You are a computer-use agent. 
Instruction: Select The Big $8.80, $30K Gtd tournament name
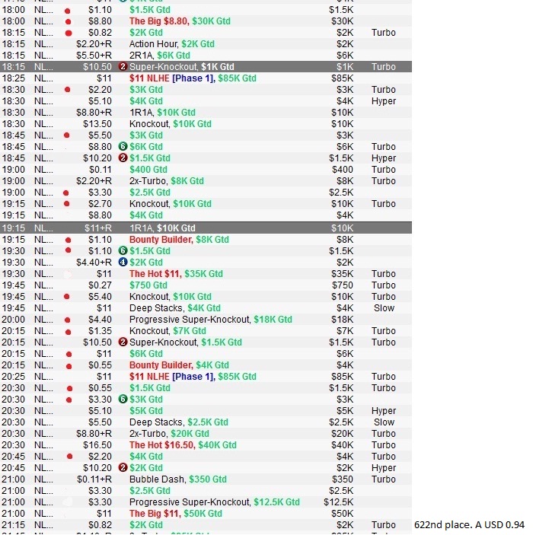coord(180,21)
